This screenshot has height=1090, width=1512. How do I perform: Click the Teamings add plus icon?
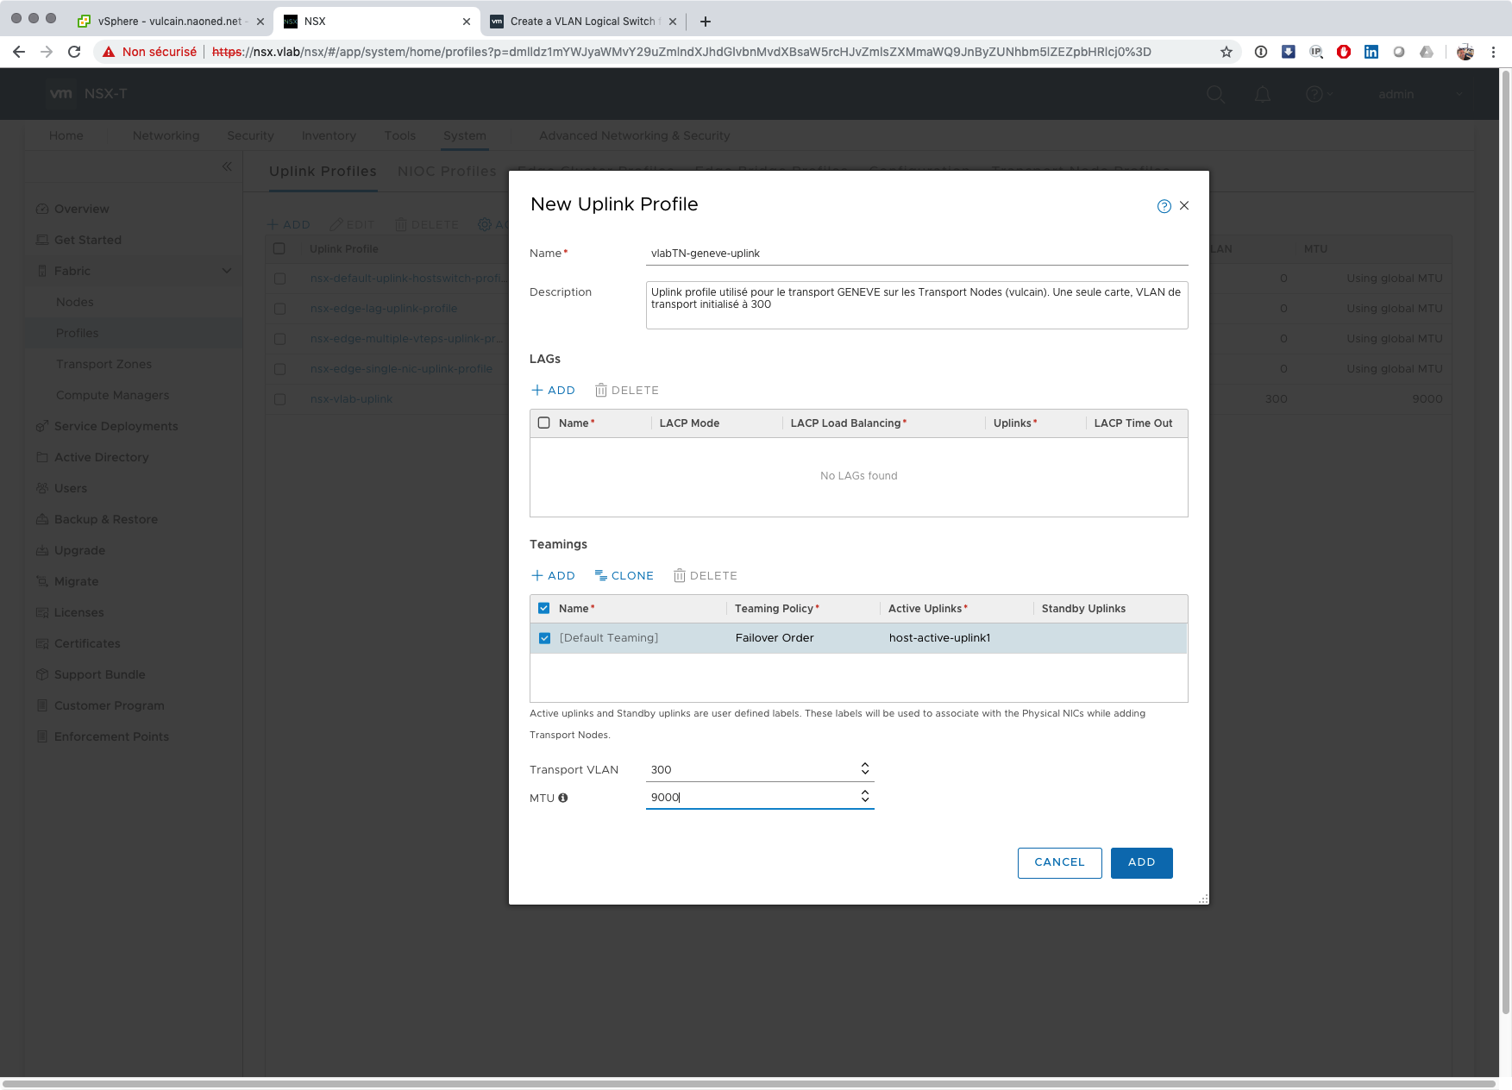pyautogui.click(x=537, y=576)
